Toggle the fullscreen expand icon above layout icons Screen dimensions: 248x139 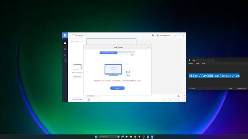(183, 96)
